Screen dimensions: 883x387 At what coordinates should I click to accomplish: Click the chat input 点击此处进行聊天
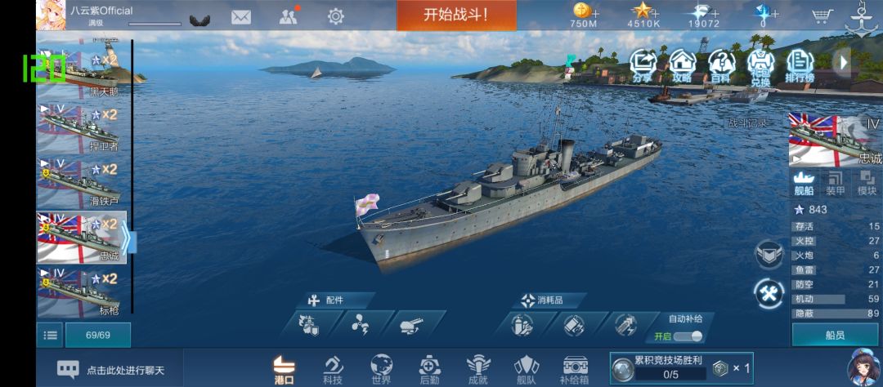point(125,370)
